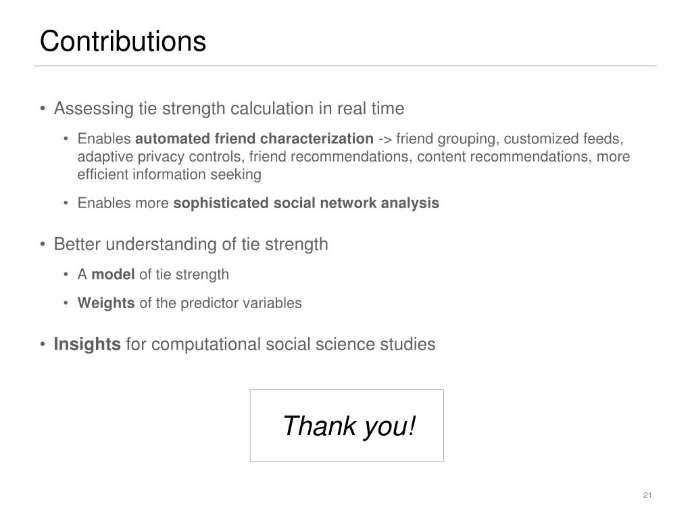The width and height of the screenshot is (692, 519).
Task: Click the bold text automated friend characterization
Action: click(254, 139)
